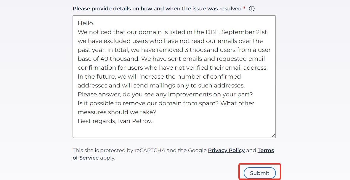Screen dimensions: 350x180
Task: Click the "Is it possible to remove our domain" line
Action: tap(166, 103)
